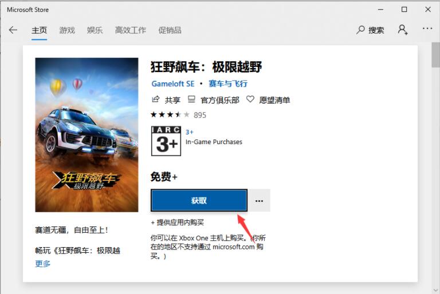
Task: Open the top-right more options menu
Action: (427, 29)
